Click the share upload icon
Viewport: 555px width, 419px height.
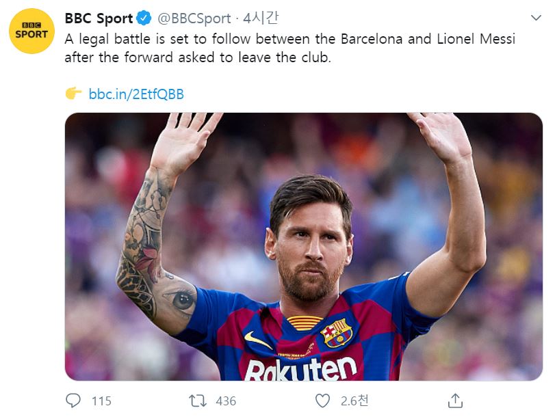click(x=456, y=401)
